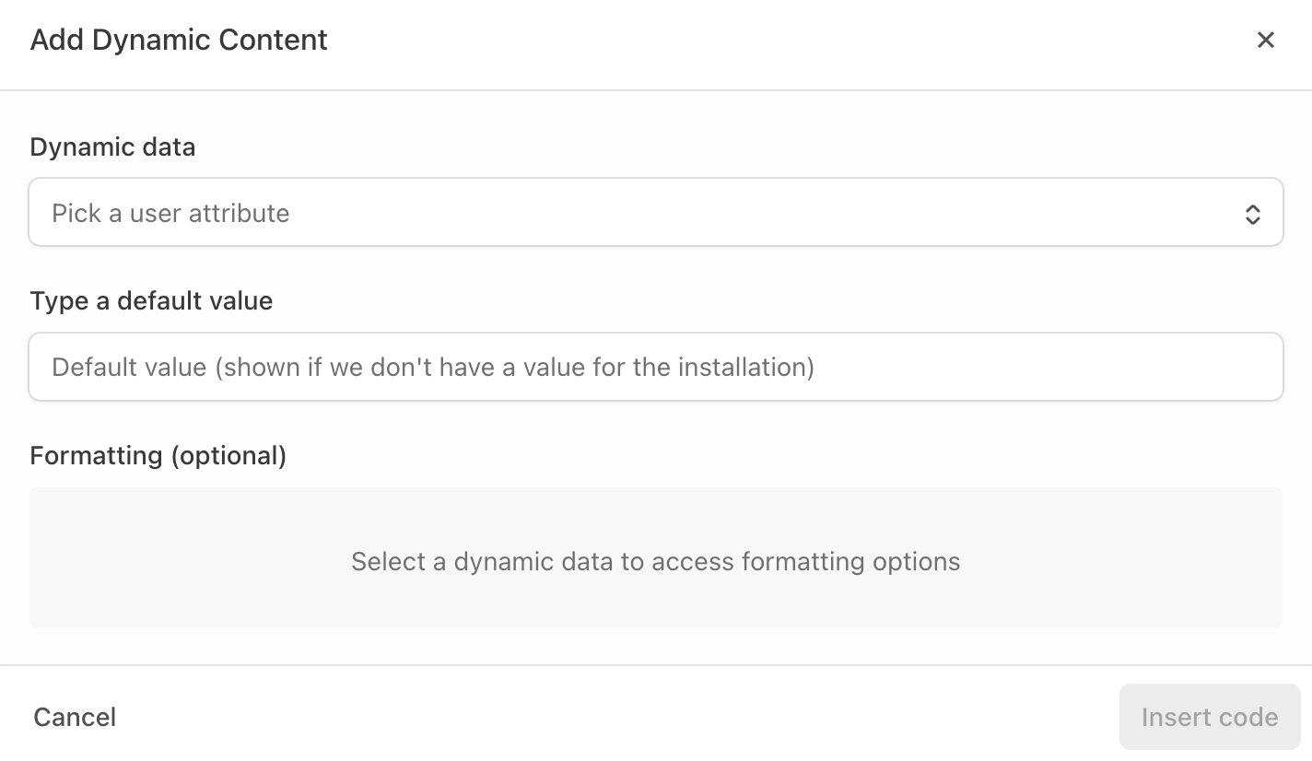Screen dimensions: 1312x761
Task: Expand the user attribute selector list
Action: click(655, 213)
